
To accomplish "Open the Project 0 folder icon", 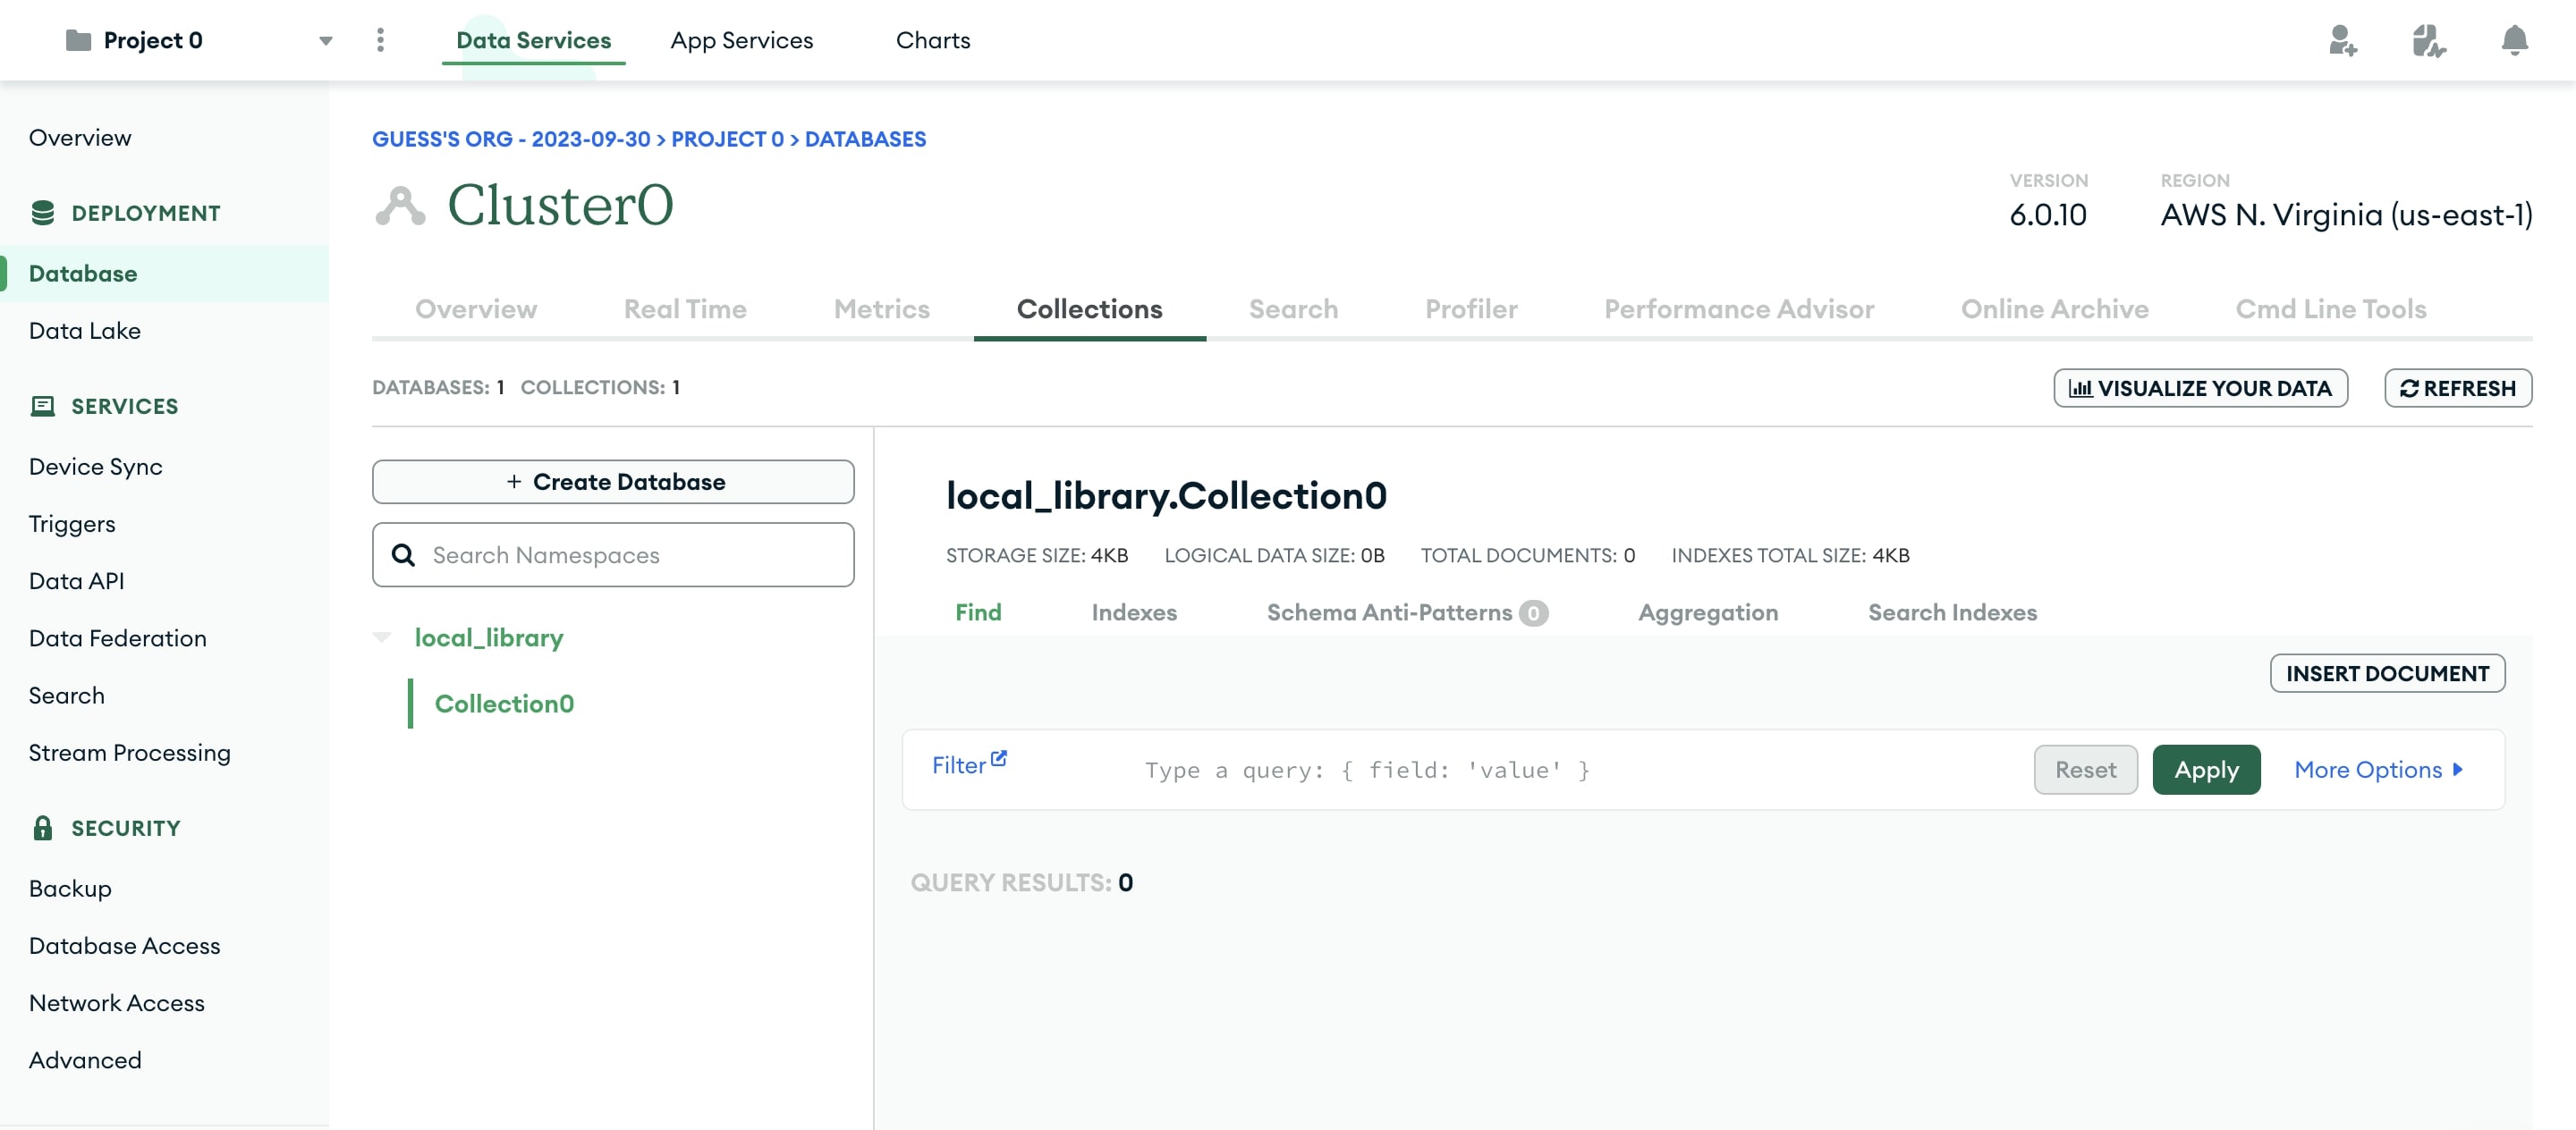I will [78, 40].
